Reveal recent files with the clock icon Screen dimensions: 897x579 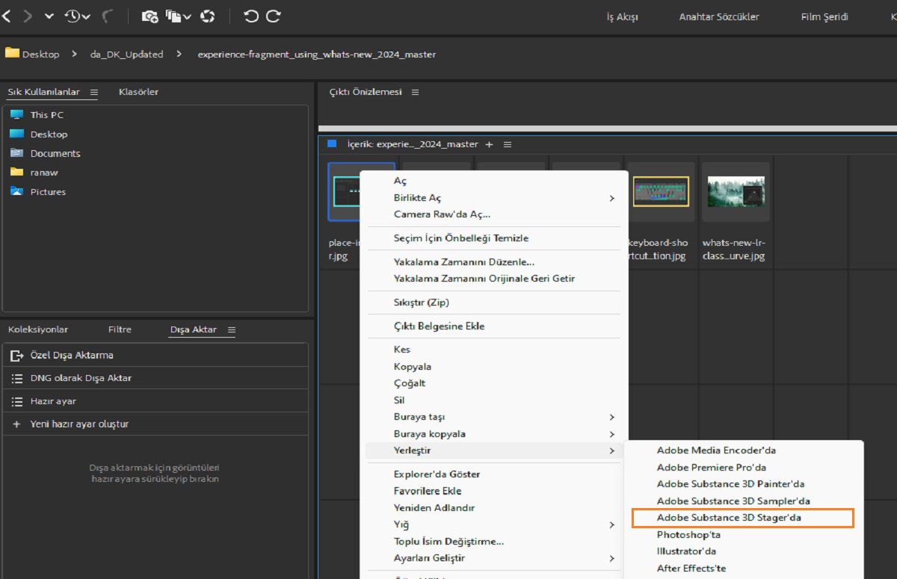pyautogui.click(x=77, y=16)
